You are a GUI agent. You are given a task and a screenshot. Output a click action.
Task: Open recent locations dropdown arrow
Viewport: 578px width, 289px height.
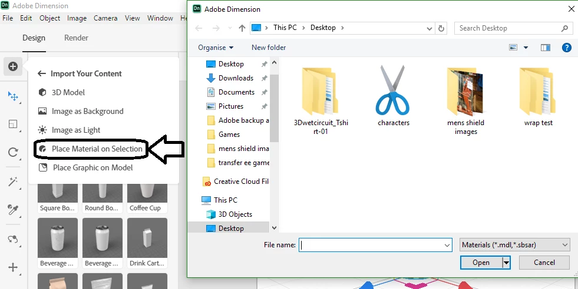(230, 28)
